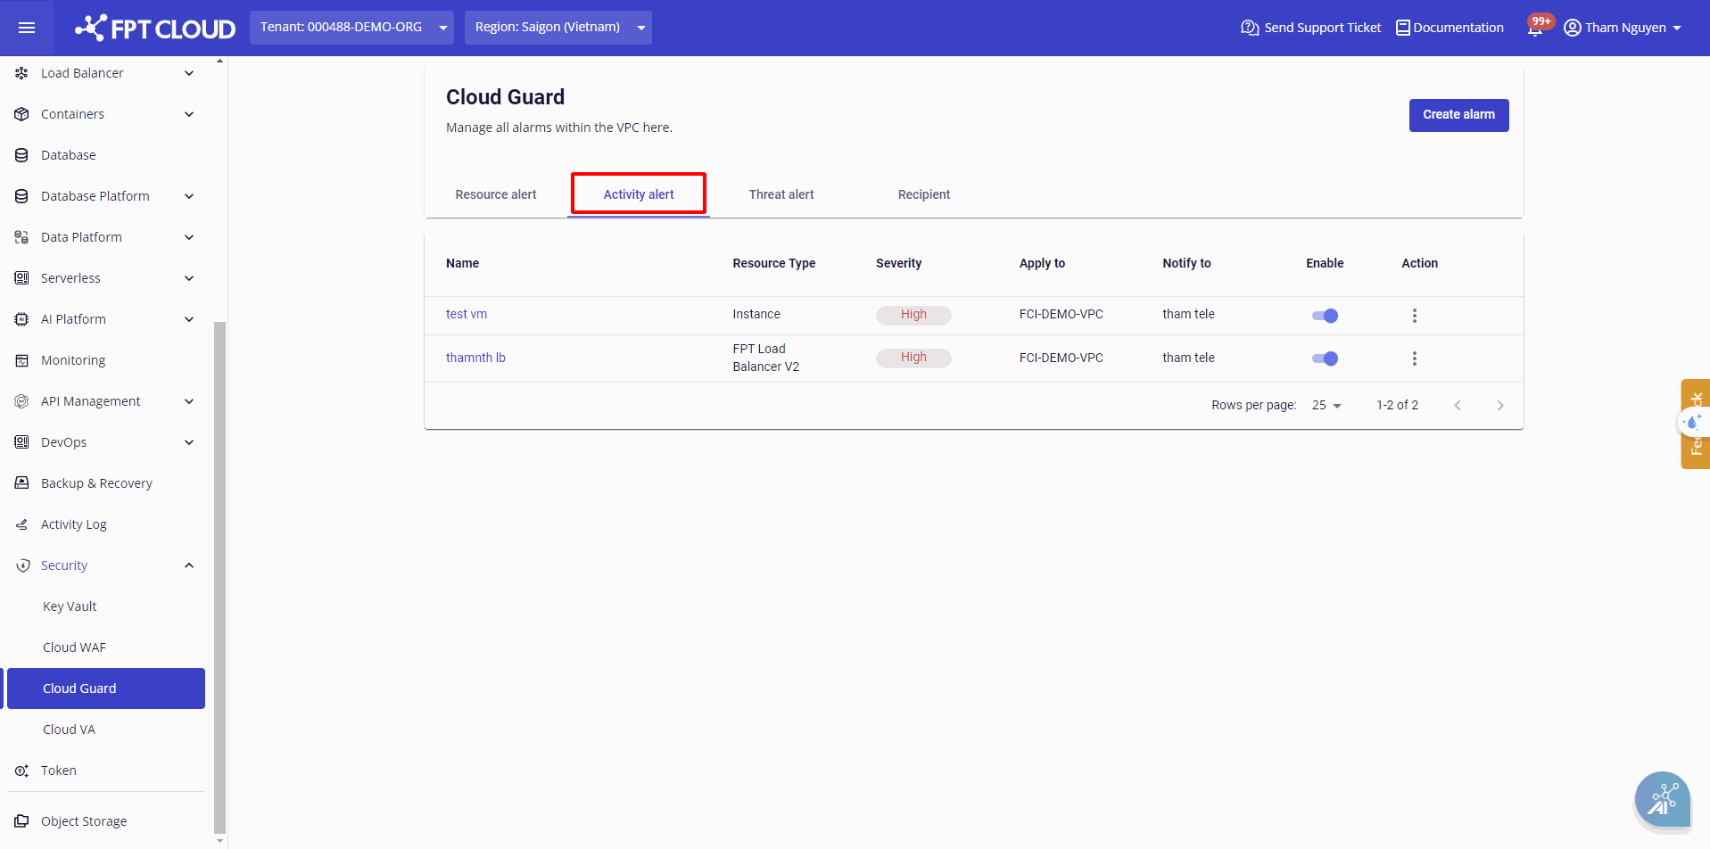Click the Object Storage icon
The image size is (1710, 849).
pyautogui.click(x=21, y=821)
